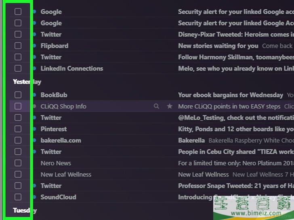Select the Flipboard email checkbox
Image resolution: width=294 pixels, height=220 pixels.
click(18, 46)
